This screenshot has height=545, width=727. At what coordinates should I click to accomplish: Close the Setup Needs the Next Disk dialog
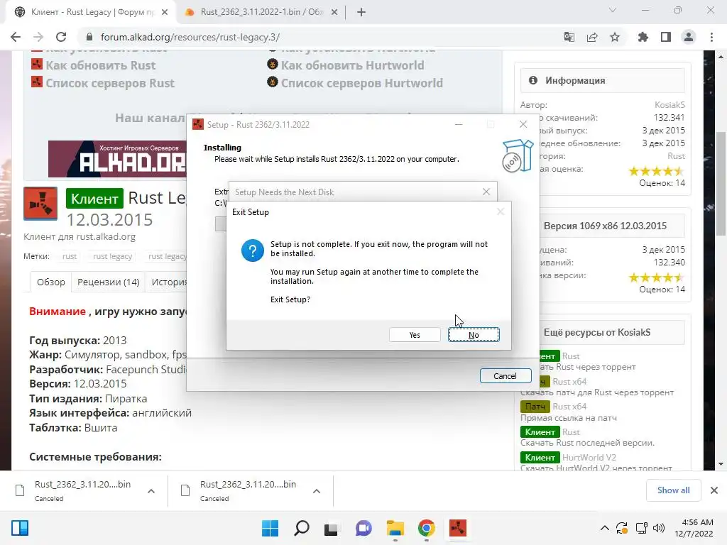point(486,192)
